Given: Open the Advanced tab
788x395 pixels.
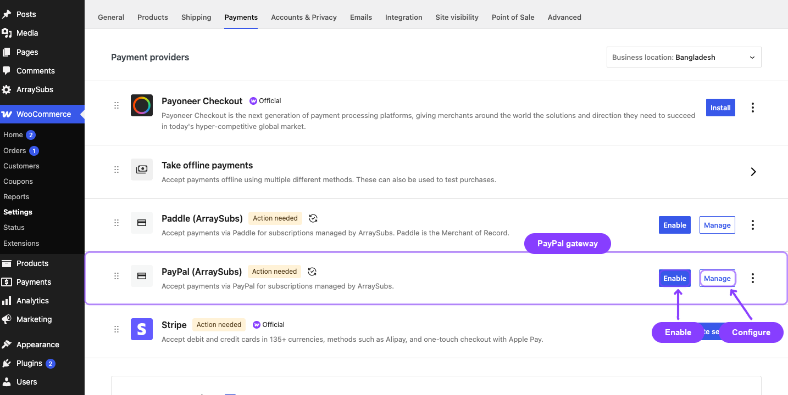Looking at the screenshot, I should pyautogui.click(x=564, y=17).
